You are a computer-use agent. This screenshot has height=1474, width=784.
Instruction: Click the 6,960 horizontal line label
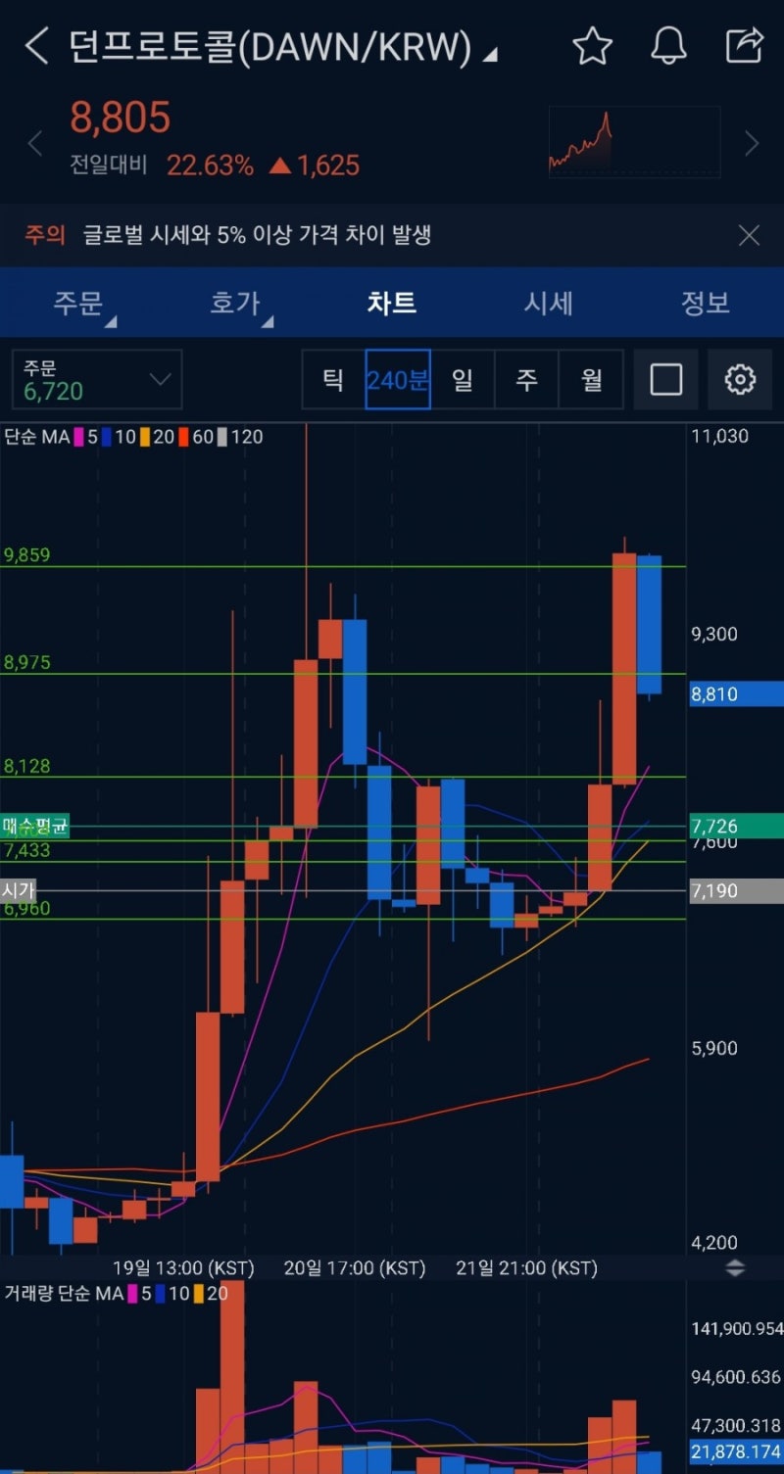27,909
